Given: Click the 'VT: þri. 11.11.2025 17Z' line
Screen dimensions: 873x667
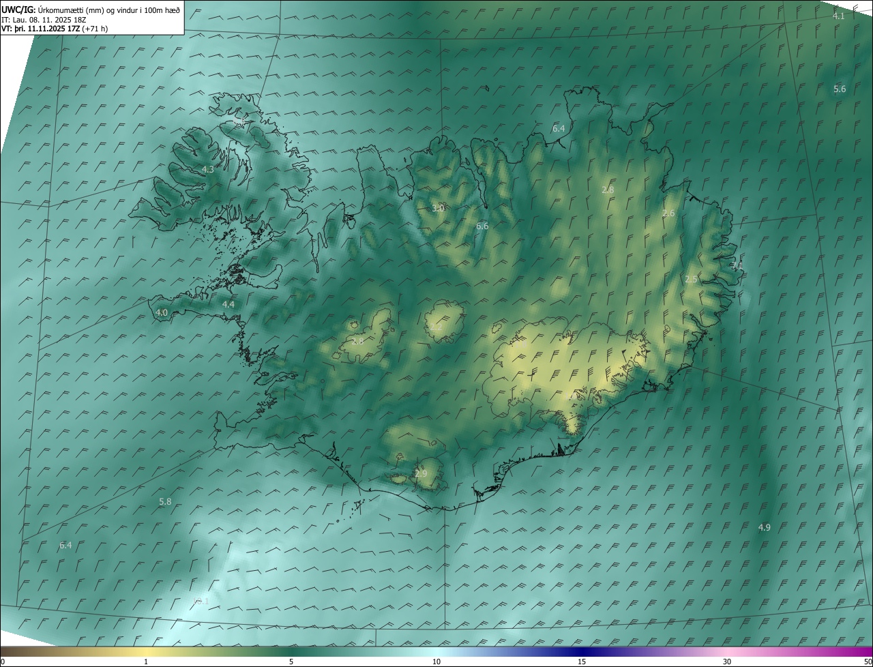Looking at the screenshot, I should [55, 29].
